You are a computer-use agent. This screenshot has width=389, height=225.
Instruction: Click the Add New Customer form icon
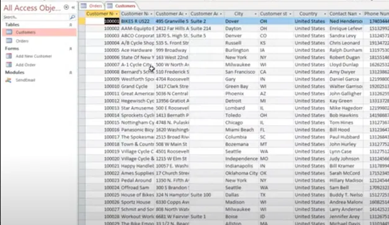click(9, 56)
